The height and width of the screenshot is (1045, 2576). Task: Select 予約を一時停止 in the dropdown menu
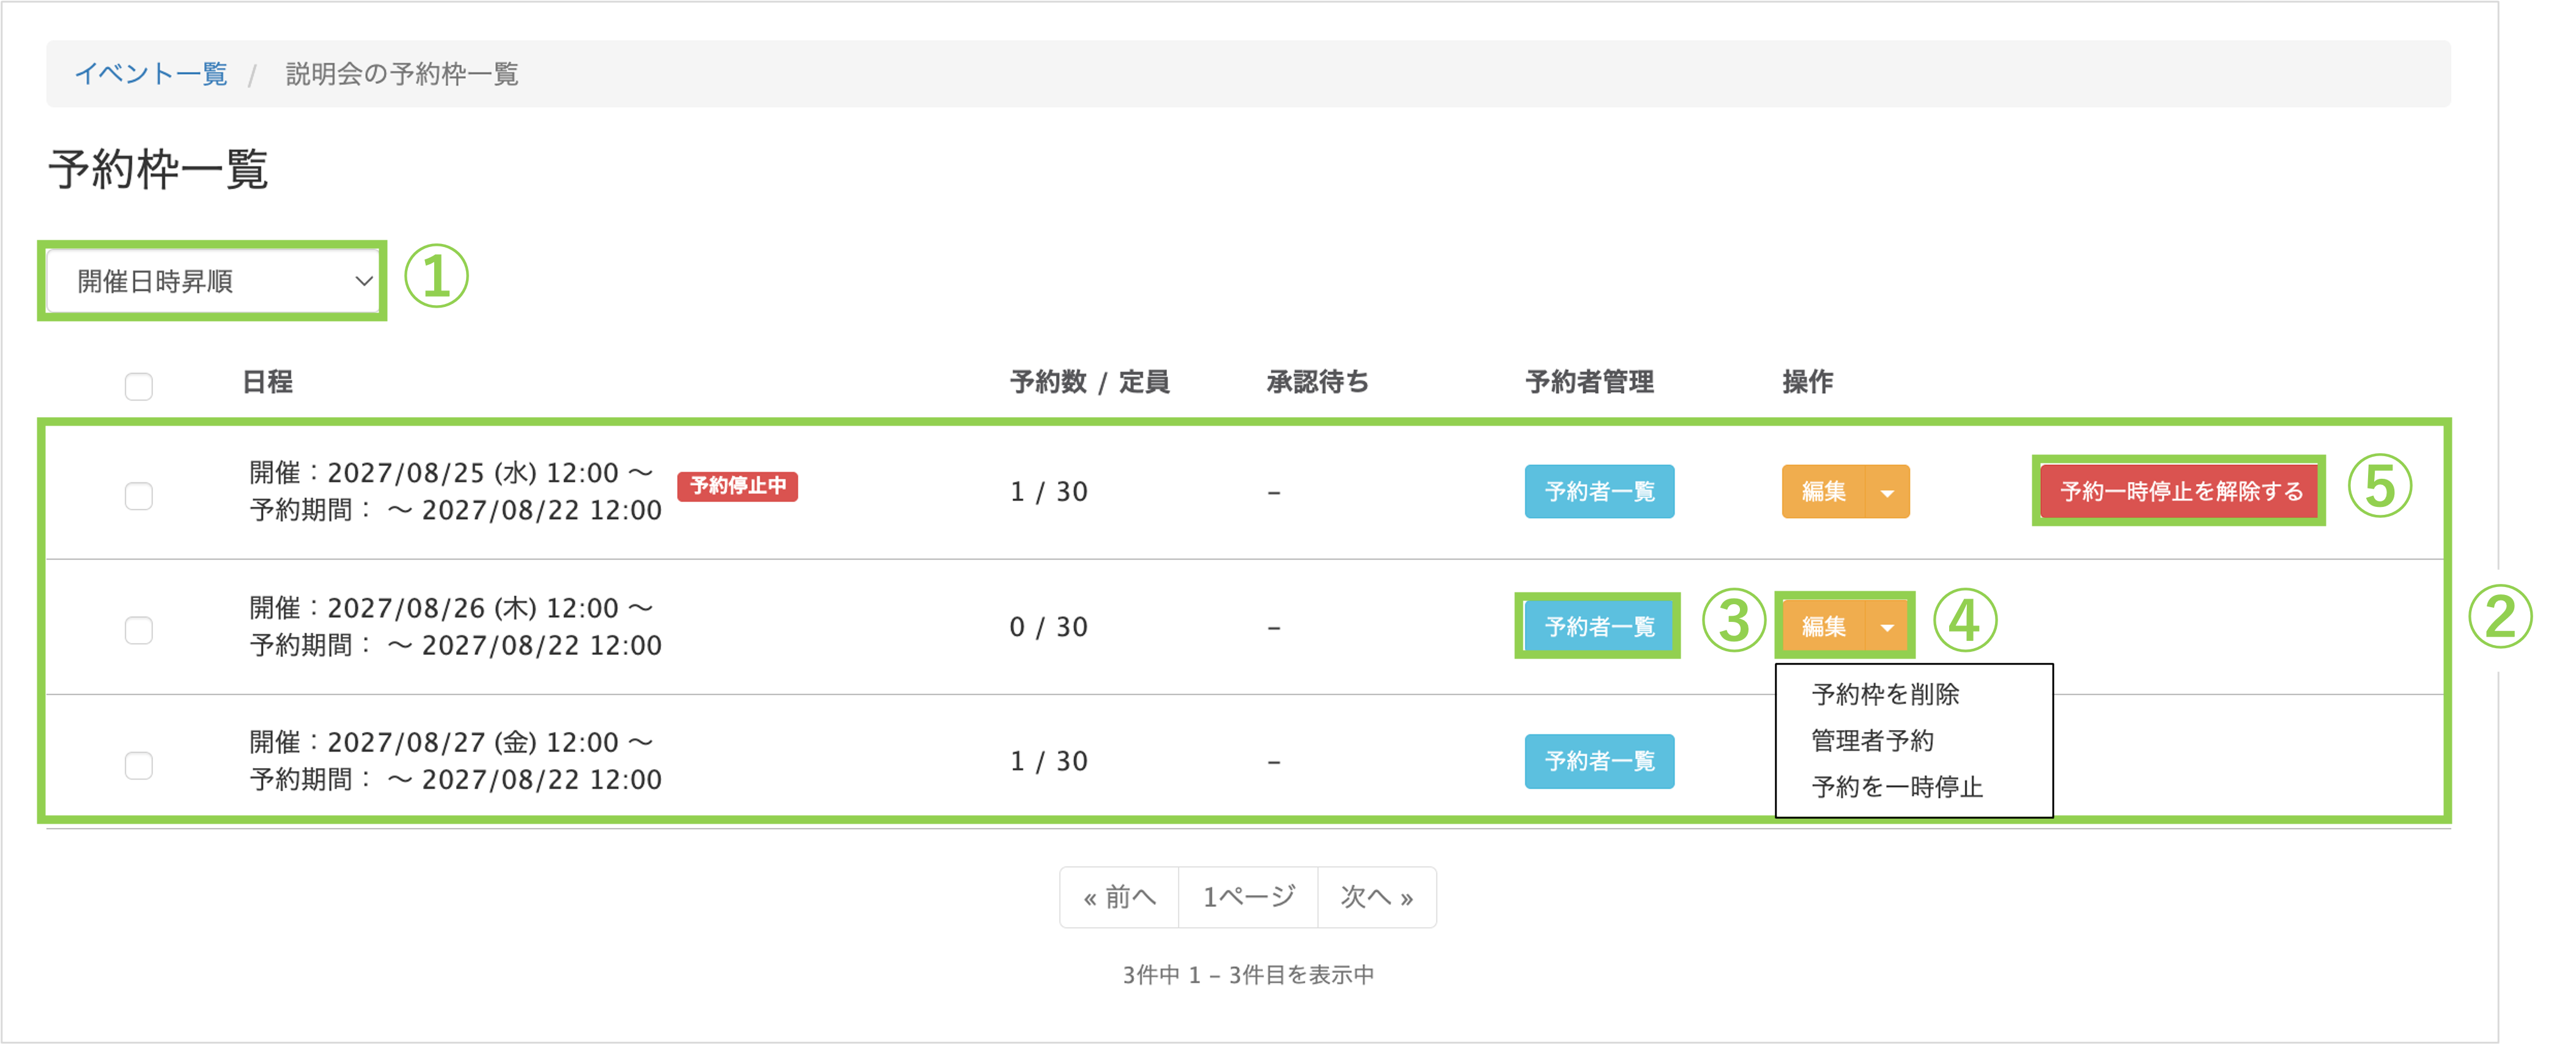(x=1896, y=787)
